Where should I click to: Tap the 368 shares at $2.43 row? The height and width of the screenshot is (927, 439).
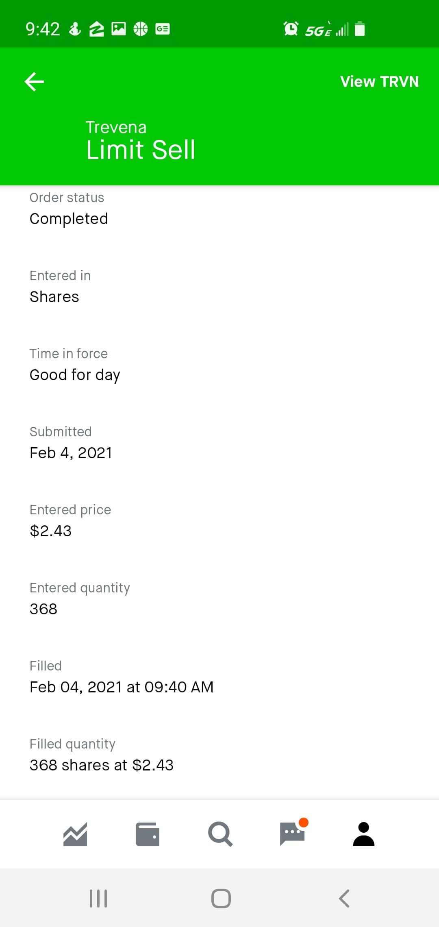(x=102, y=765)
